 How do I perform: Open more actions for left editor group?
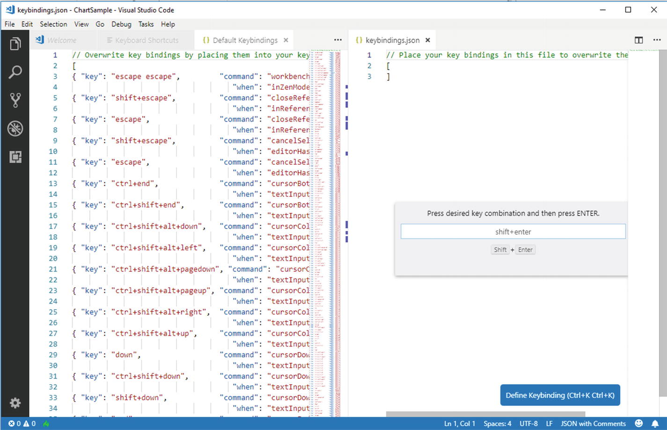point(338,40)
